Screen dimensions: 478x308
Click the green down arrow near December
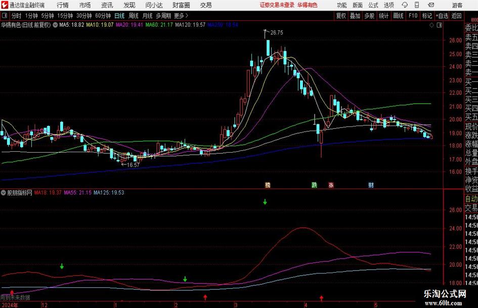point(62,266)
